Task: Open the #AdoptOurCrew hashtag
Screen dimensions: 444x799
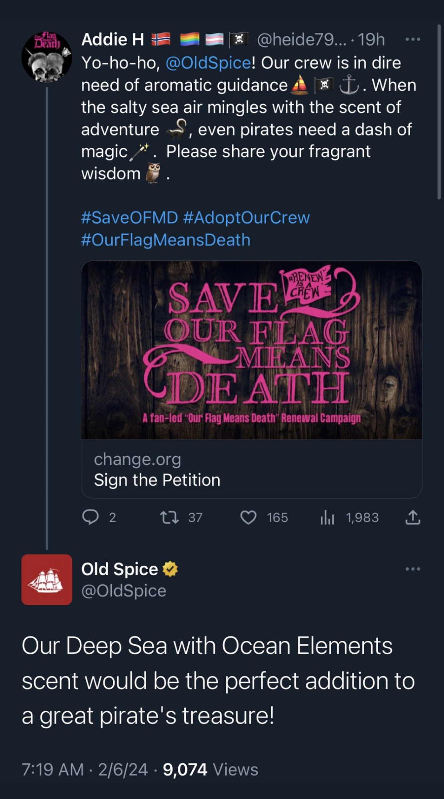Action: pyautogui.click(x=246, y=218)
